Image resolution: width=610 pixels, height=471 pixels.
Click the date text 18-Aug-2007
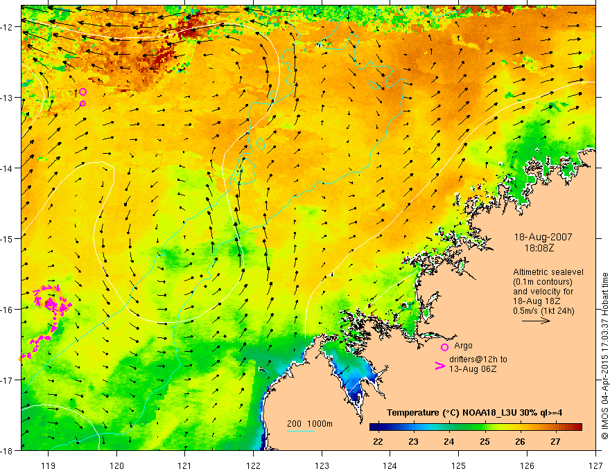click(x=543, y=237)
